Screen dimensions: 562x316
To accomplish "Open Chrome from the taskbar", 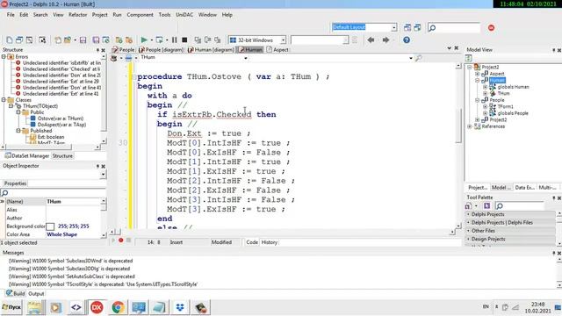I will click(118, 307).
